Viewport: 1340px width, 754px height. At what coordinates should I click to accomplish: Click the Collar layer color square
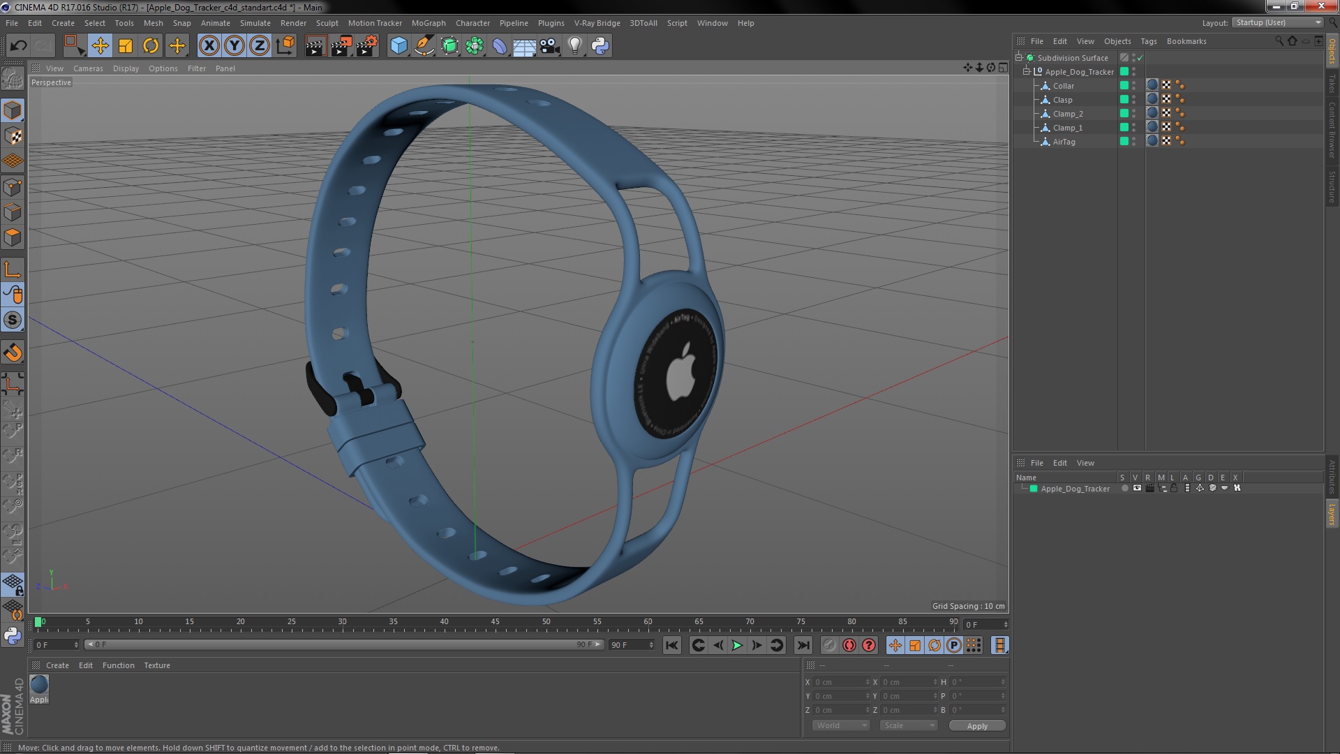tap(1124, 86)
